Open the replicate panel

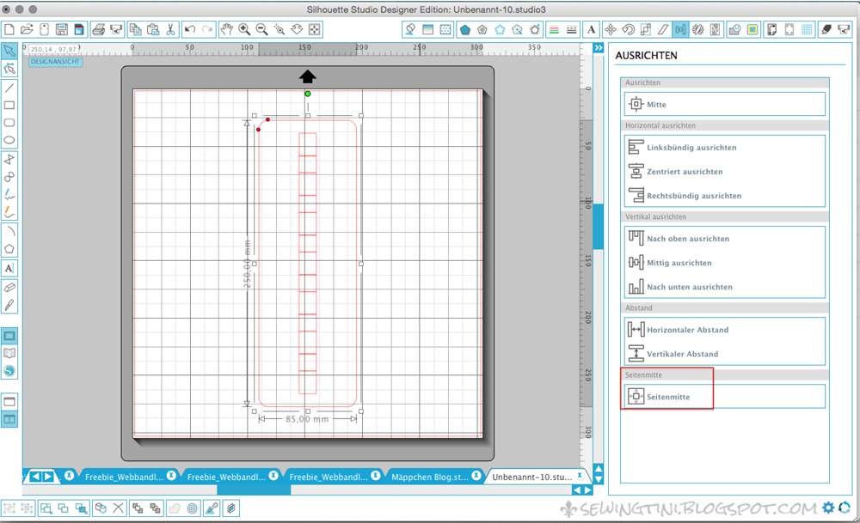pos(697,29)
